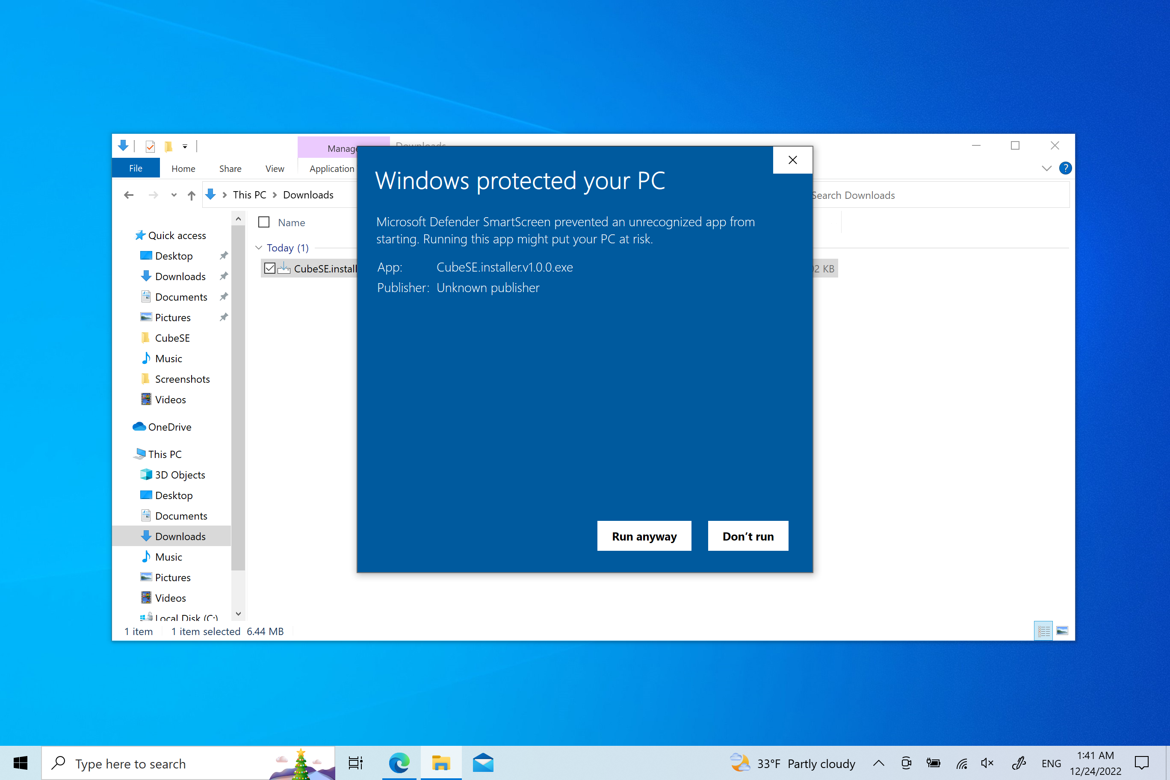Open the Explorer help question mark icon
The image size is (1170, 780).
click(x=1065, y=168)
